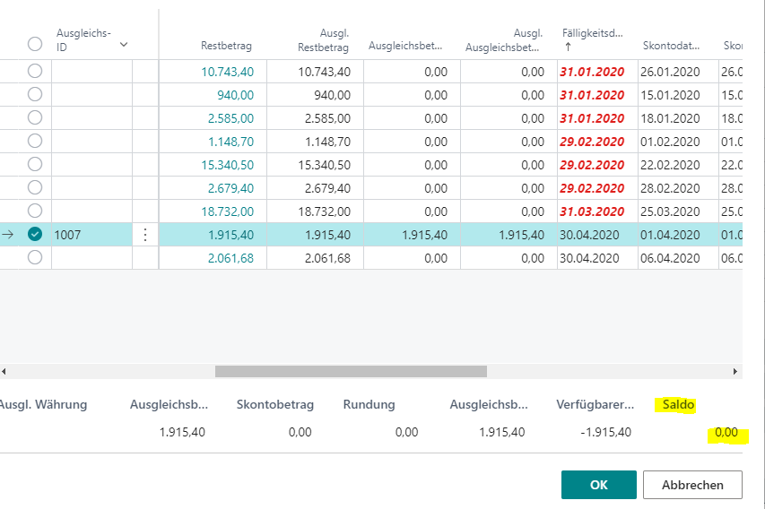Image resolution: width=765 pixels, height=509 pixels.
Task: Expand the Ausgleichs-ID column dropdown
Action: pos(124,44)
